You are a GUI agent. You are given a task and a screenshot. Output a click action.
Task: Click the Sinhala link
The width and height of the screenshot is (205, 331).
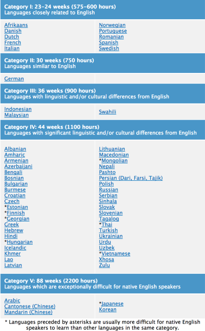[x=108, y=201]
